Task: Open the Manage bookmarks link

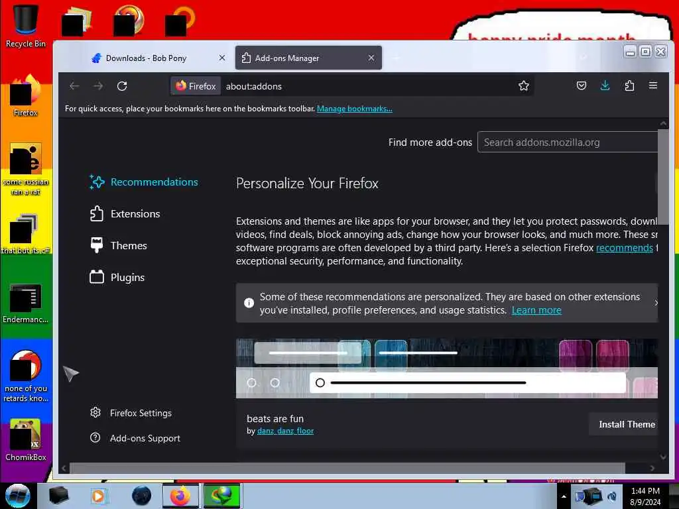Action: tap(355, 109)
